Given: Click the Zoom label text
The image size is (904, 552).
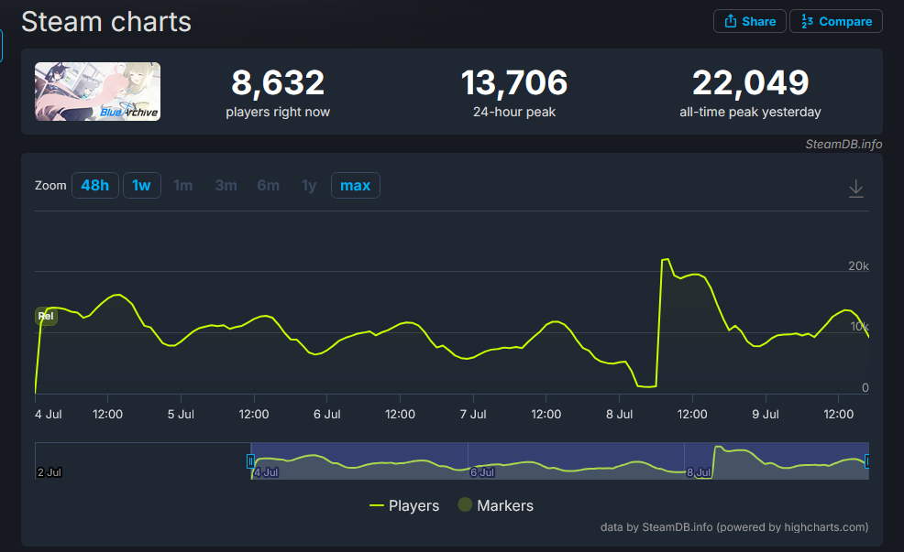Looking at the screenshot, I should (x=50, y=185).
